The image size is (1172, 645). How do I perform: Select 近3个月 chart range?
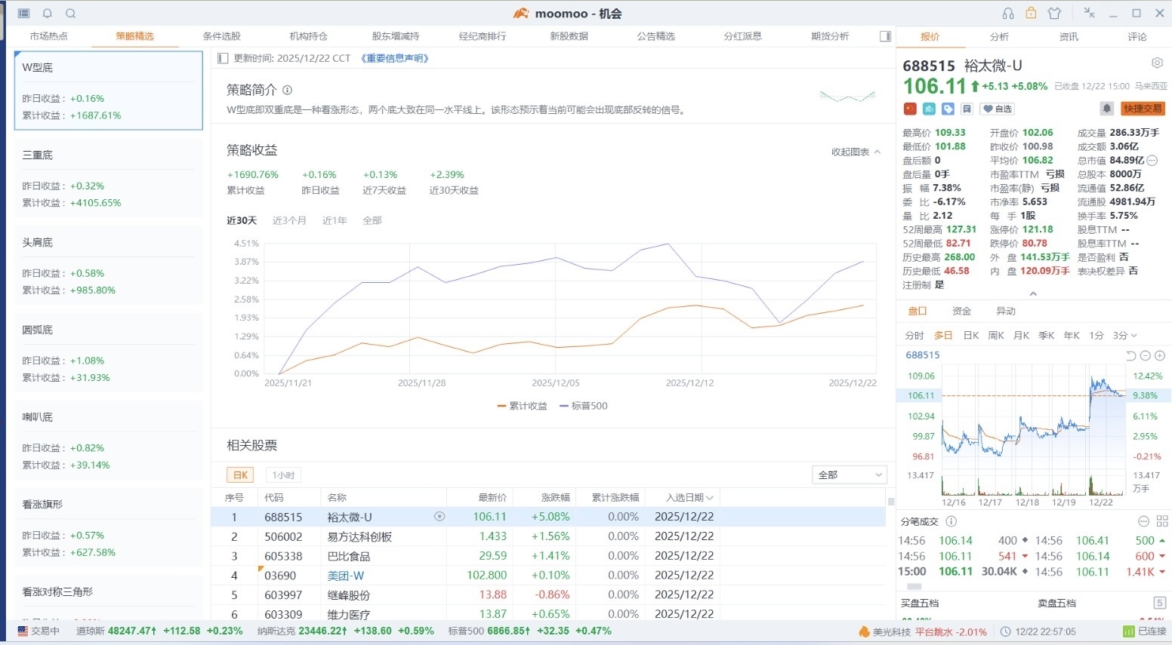289,221
